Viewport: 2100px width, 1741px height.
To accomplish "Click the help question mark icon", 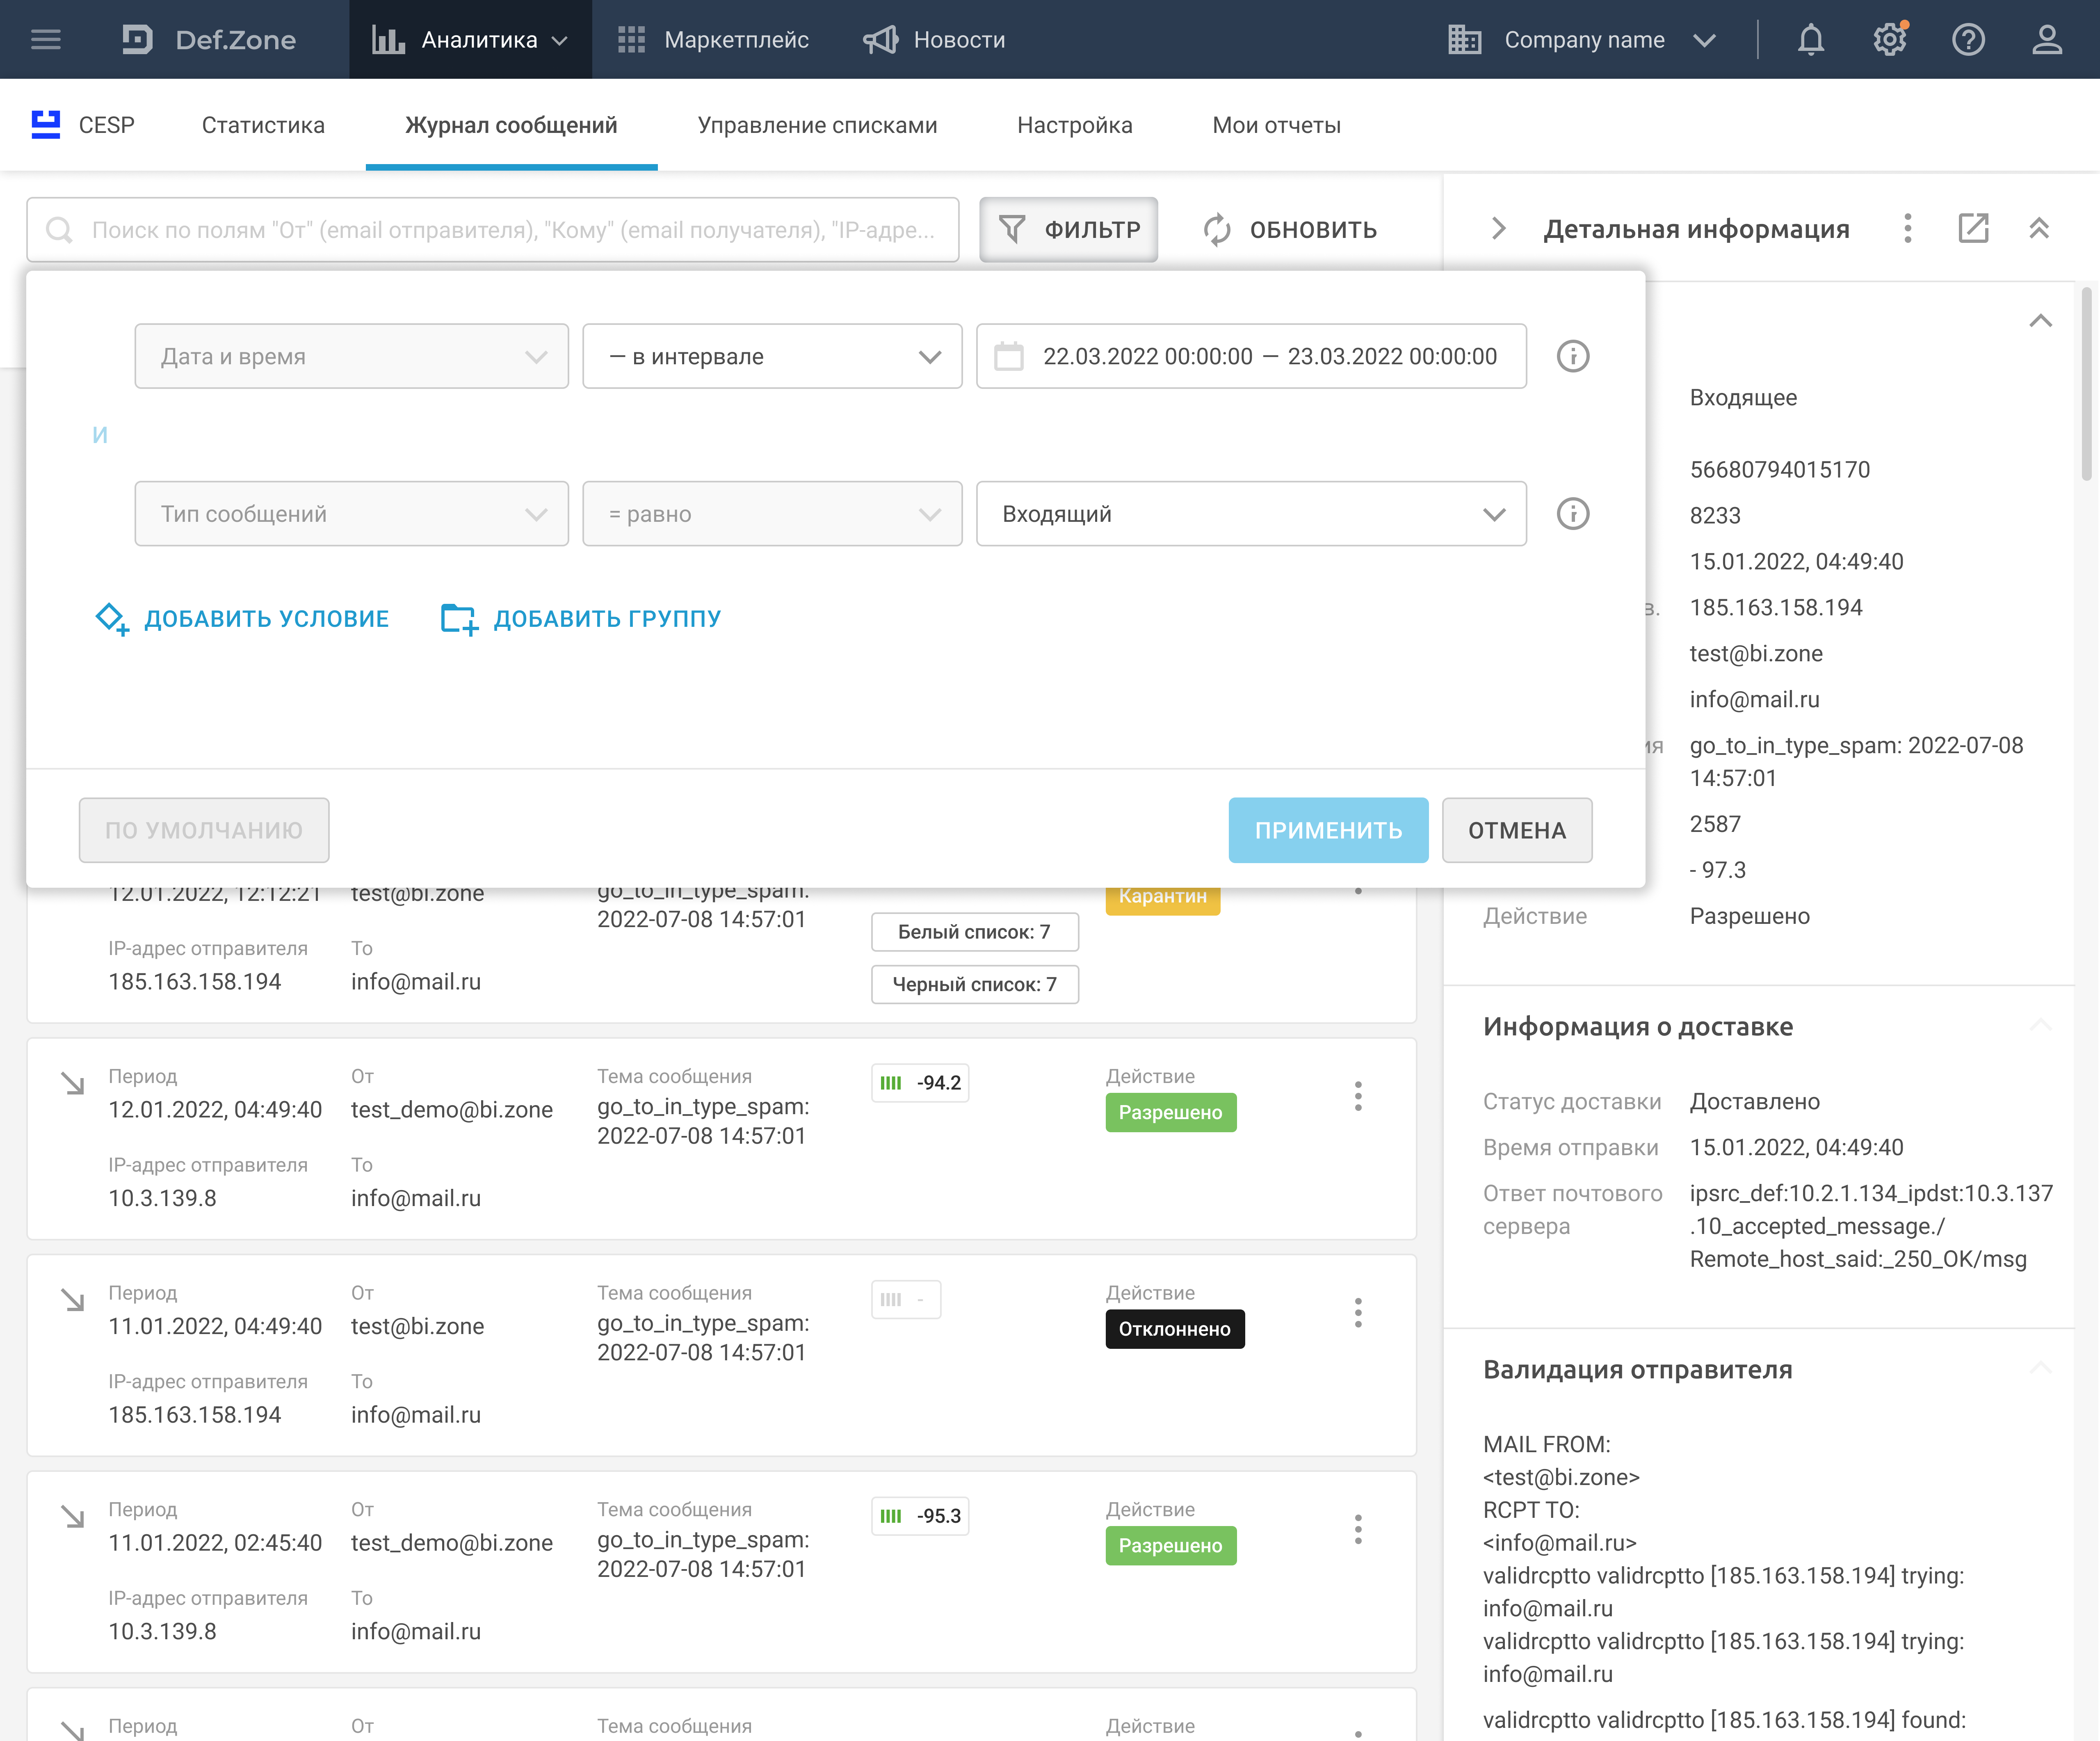I will click(1968, 40).
